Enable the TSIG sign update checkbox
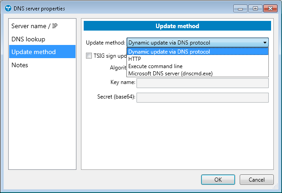The height and width of the screenshot is (193, 282). 89,56
